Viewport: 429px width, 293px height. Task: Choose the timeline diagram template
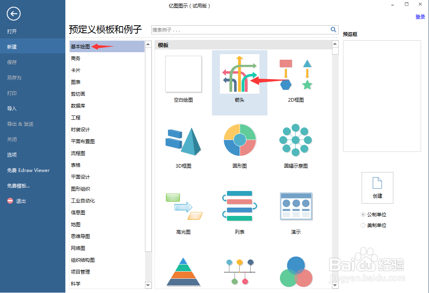point(240,272)
